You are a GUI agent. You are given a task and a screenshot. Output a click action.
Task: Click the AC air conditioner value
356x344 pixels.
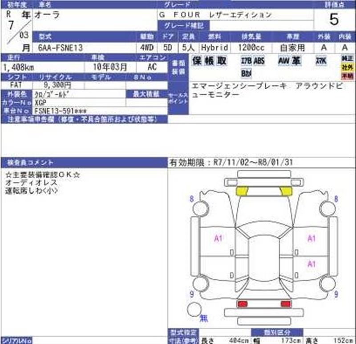pyautogui.click(x=152, y=67)
